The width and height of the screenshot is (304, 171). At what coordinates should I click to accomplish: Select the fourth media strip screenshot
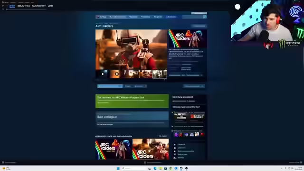[145, 74]
